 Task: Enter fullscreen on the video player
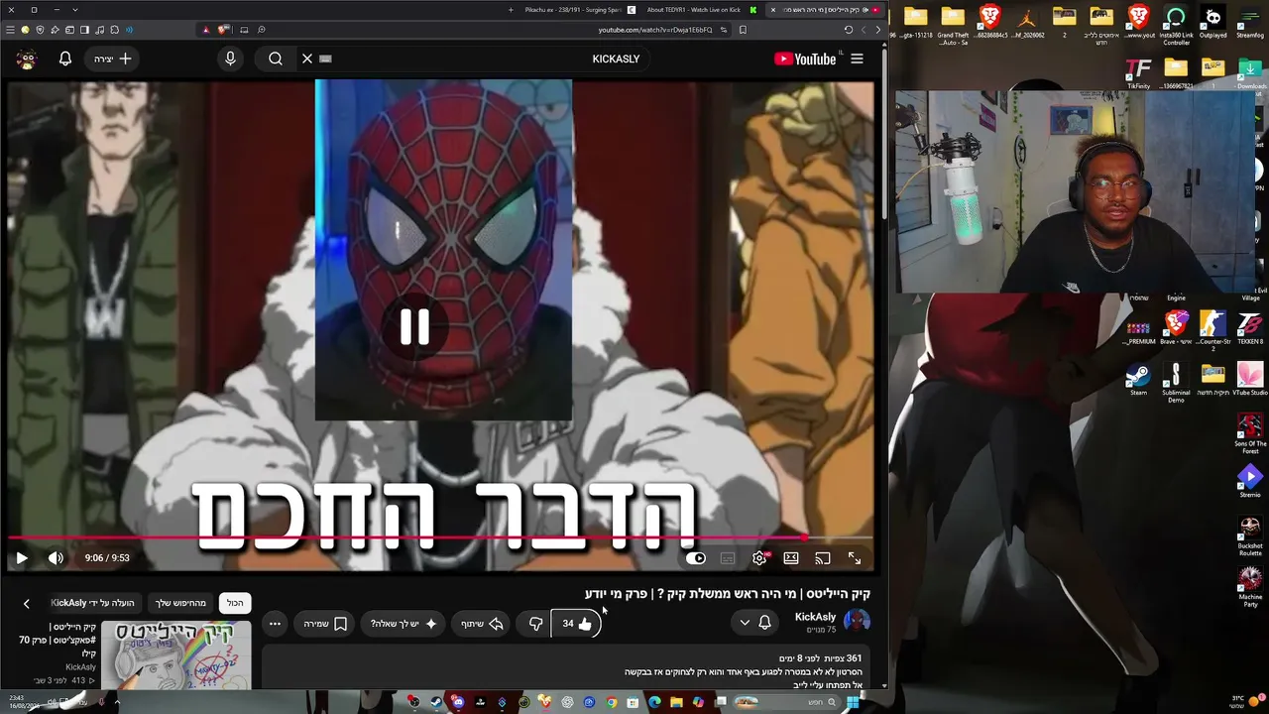click(855, 558)
